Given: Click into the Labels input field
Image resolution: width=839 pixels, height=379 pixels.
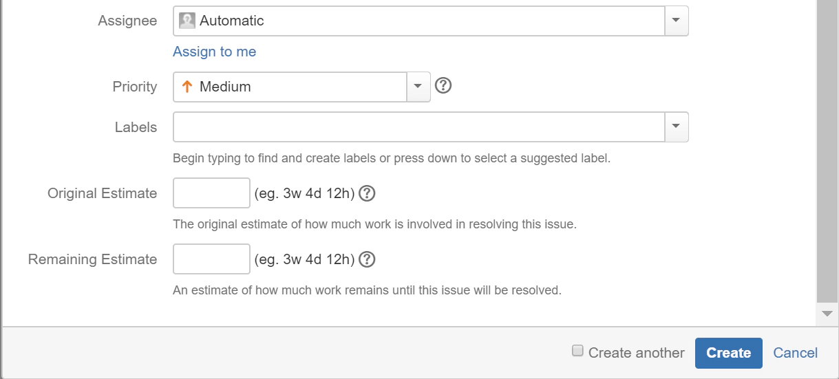Looking at the screenshot, I should 419,127.
